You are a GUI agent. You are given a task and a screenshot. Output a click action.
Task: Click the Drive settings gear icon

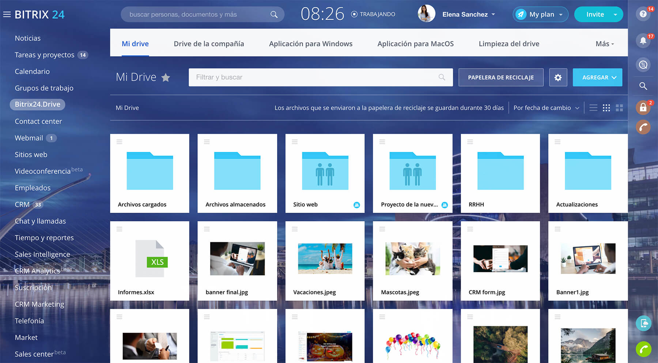pos(558,77)
